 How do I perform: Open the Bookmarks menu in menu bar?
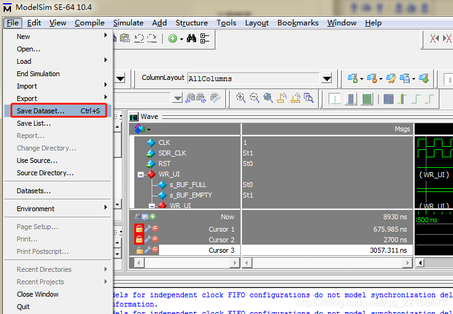tap(298, 22)
